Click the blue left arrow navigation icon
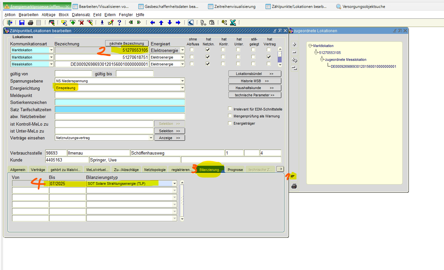The image size is (444, 270). point(152,23)
